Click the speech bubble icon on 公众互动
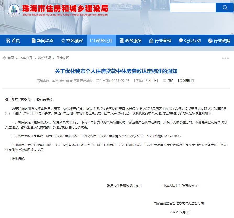This screenshot has height=218, width=234. (181, 41)
